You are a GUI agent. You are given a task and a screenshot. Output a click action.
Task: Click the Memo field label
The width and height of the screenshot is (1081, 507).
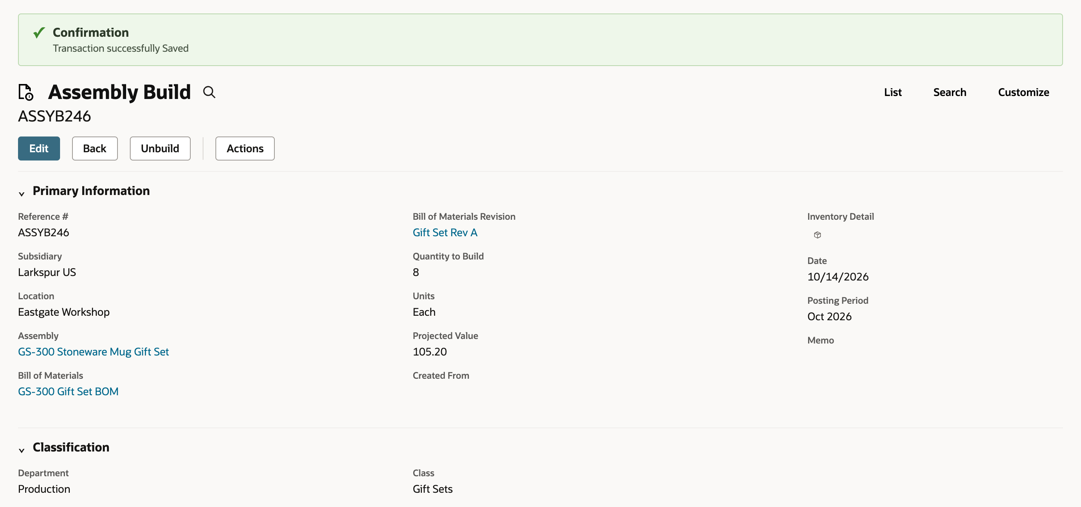click(821, 340)
